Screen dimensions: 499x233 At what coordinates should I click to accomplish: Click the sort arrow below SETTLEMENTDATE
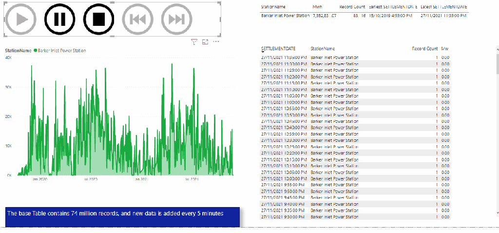click(263, 52)
